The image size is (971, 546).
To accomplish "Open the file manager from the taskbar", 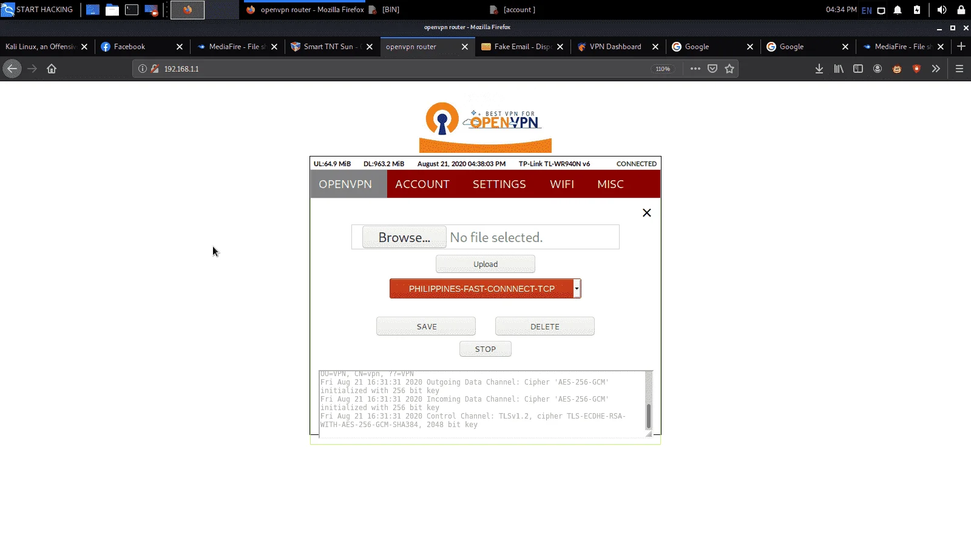I will [112, 10].
